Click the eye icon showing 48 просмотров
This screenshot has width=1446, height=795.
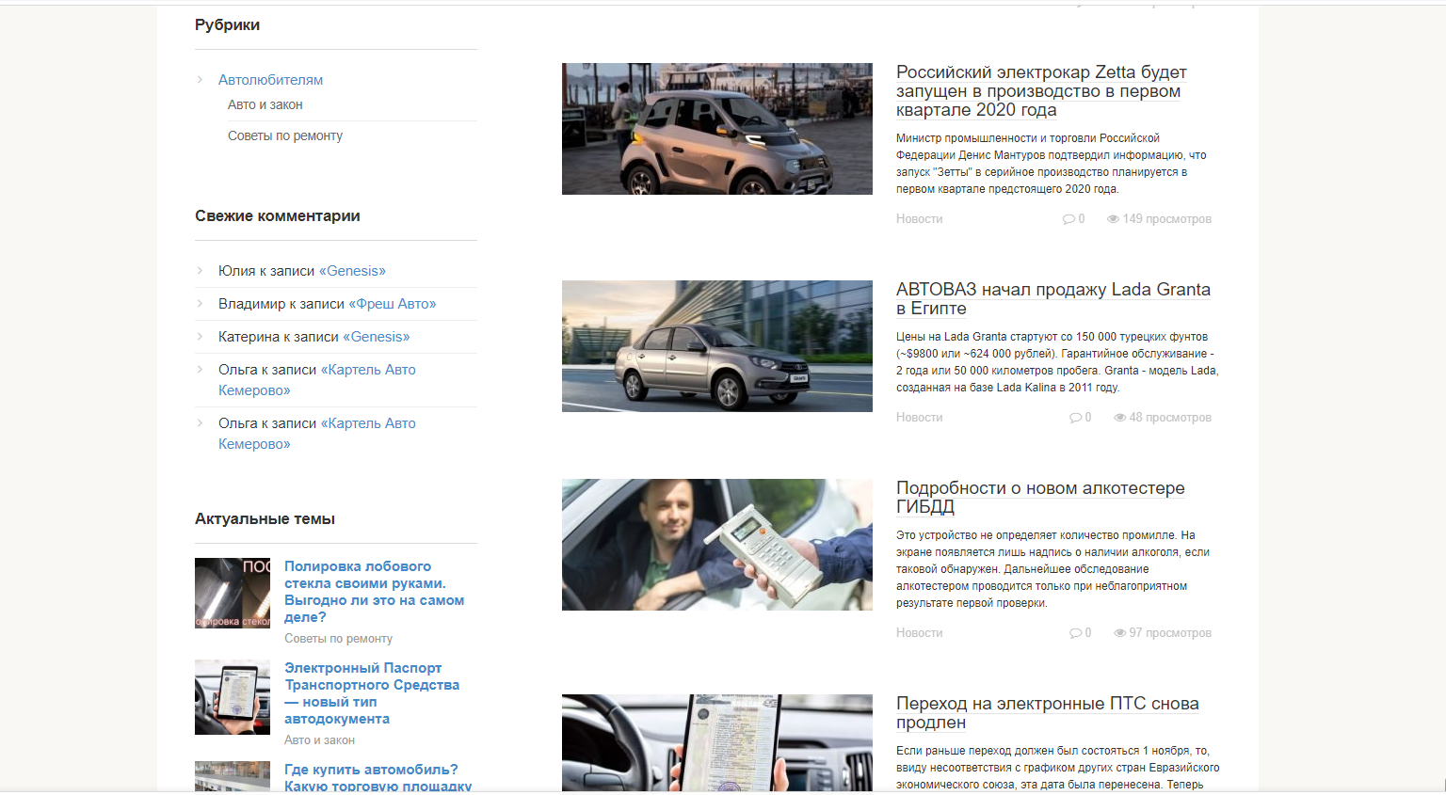(x=1119, y=417)
